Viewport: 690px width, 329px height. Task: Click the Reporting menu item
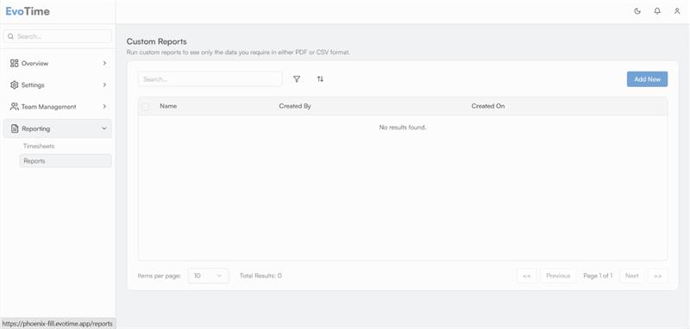[x=58, y=128]
